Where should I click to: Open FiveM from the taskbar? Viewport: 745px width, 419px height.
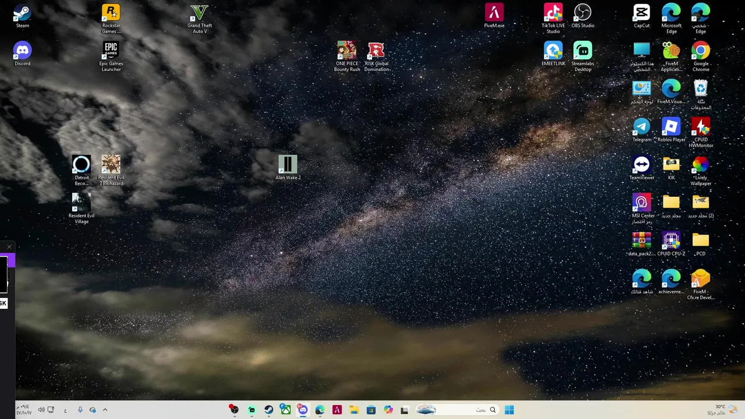click(x=336, y=410)
